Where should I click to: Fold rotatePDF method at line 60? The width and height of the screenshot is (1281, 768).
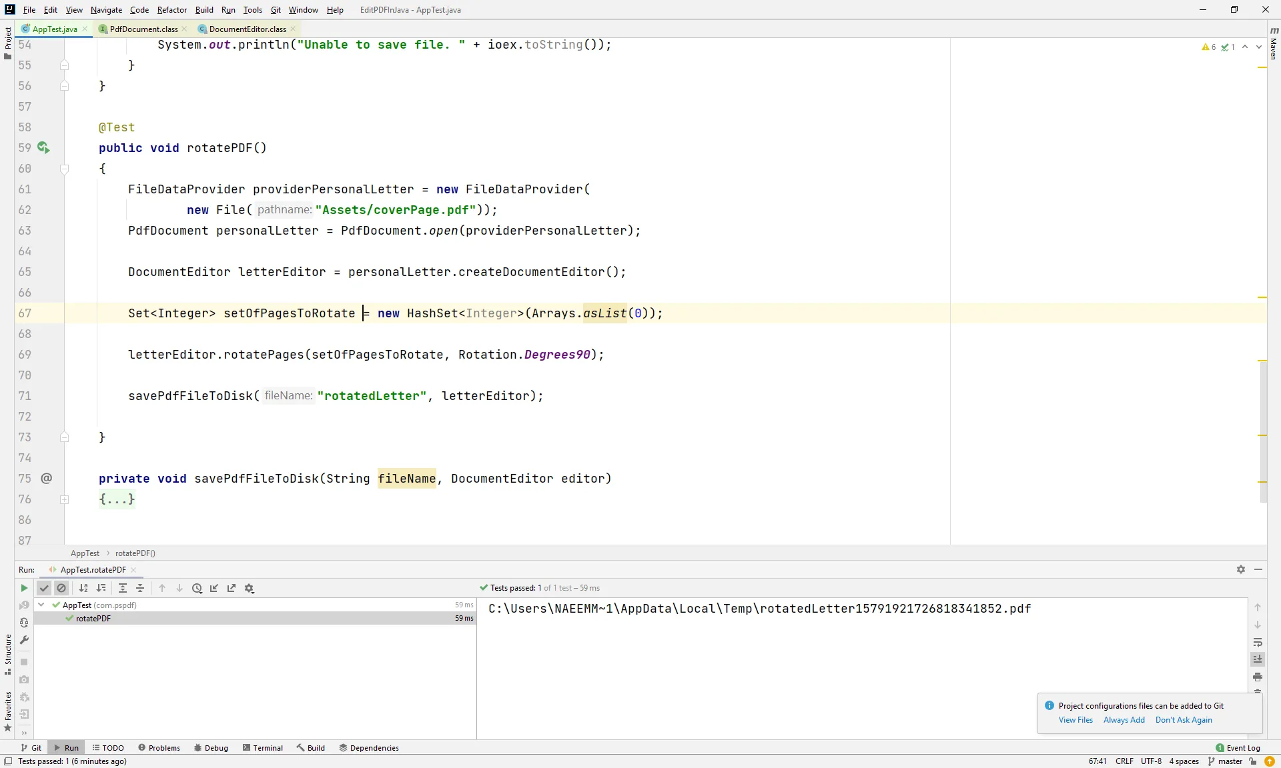(65, 169)
